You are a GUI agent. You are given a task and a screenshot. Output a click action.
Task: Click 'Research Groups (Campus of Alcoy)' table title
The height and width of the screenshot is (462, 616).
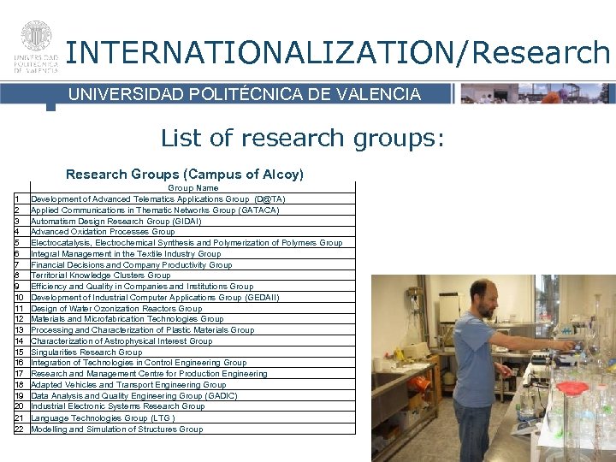click(x=185, y=174)
